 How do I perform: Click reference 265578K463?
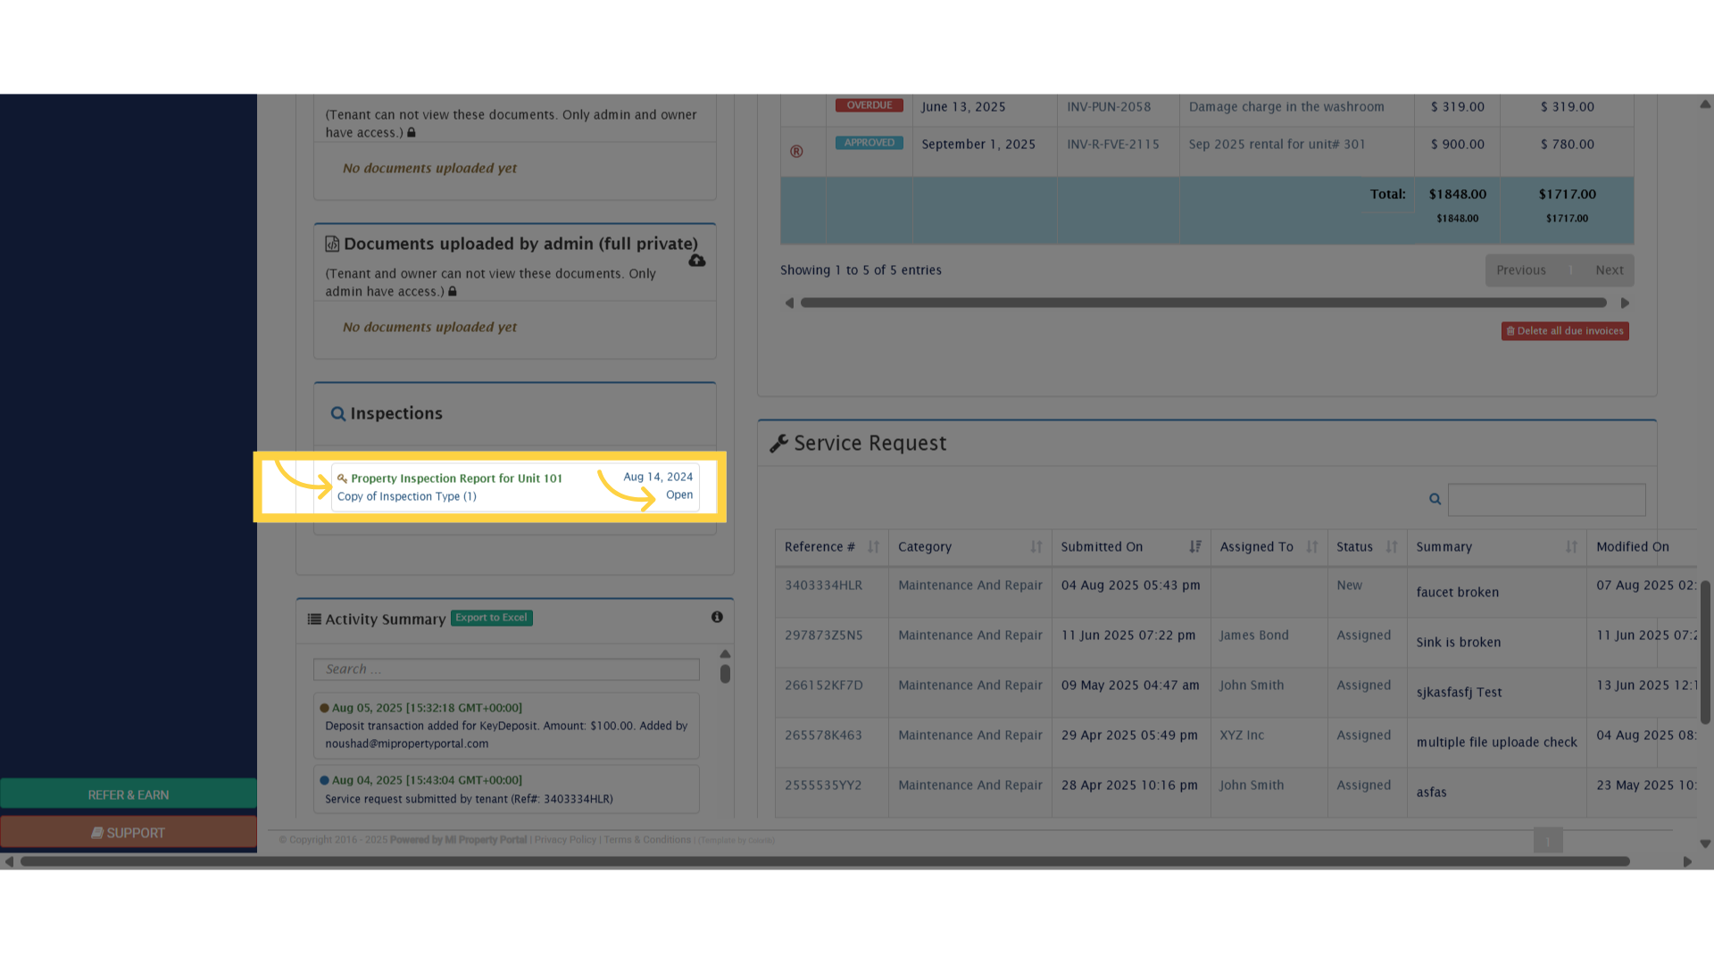[823, 735]
